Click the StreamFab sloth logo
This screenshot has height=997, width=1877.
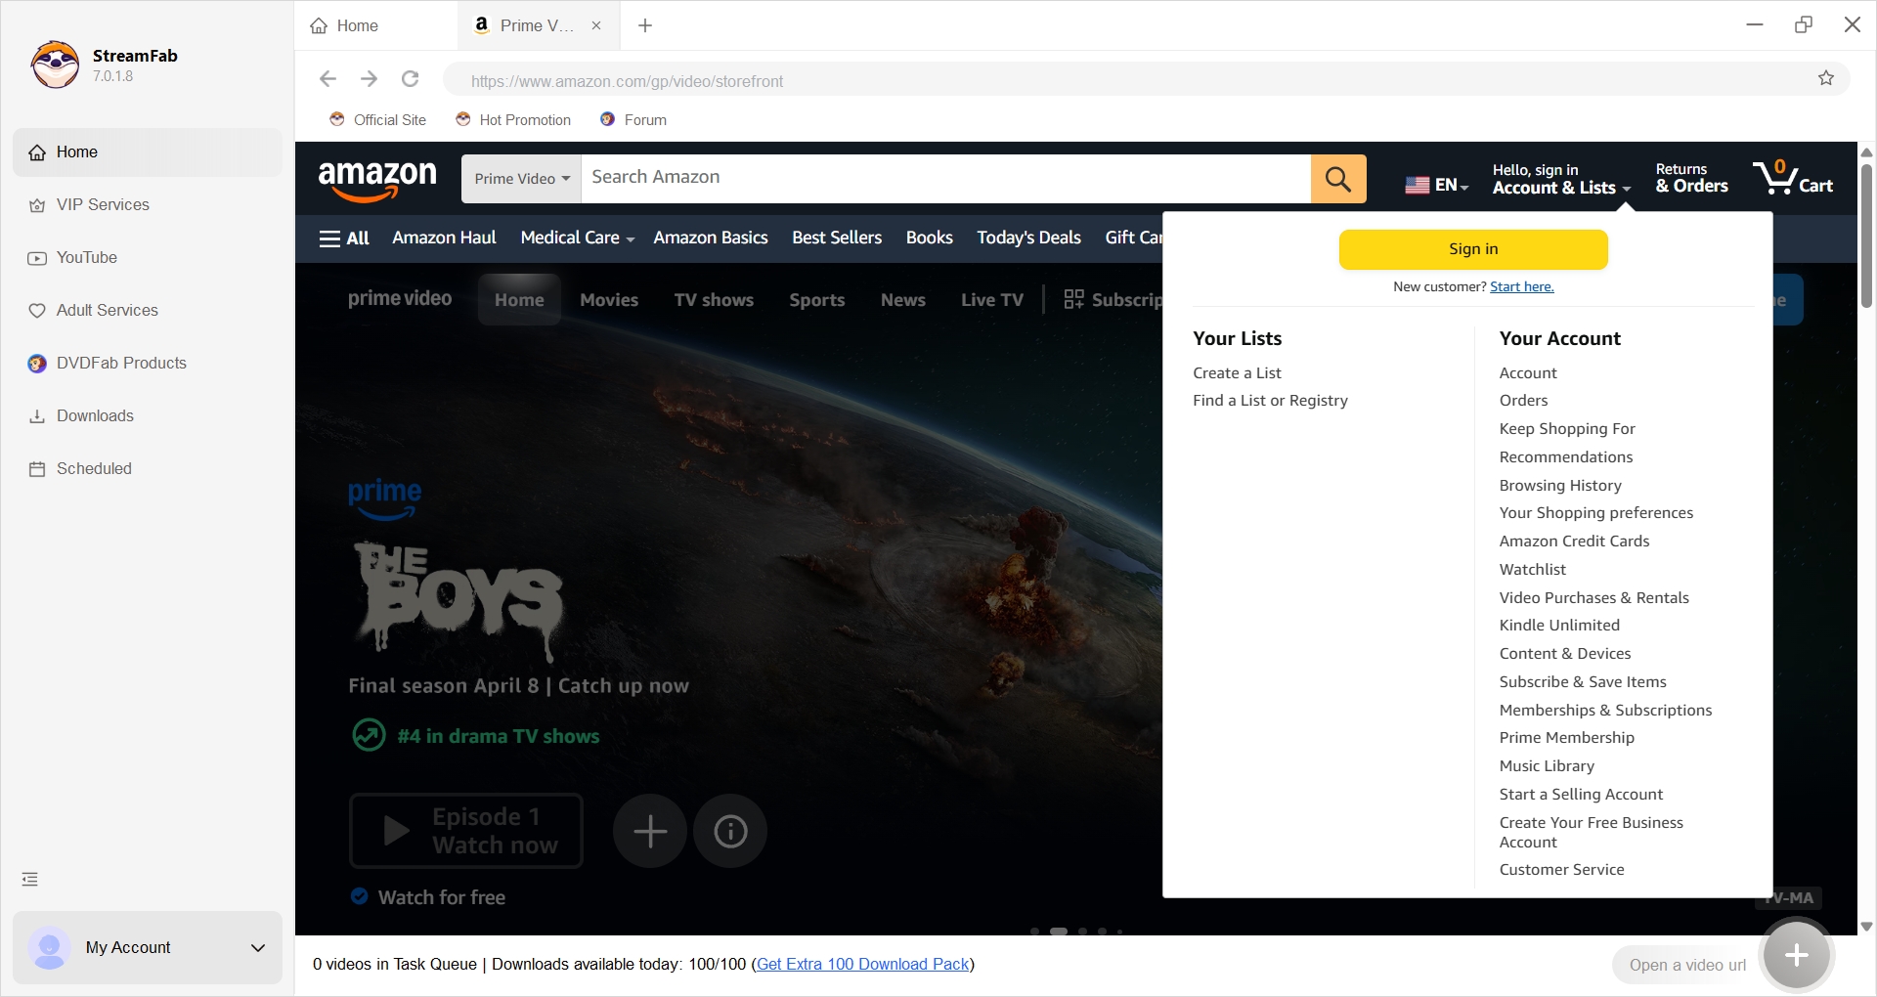55,65
